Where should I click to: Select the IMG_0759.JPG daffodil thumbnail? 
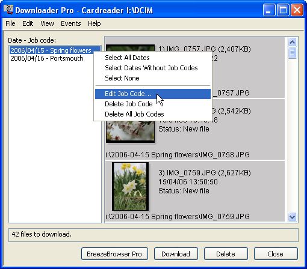click(x=130, y=186)
